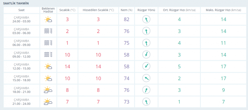Click the wind direction compass for 21.00-24.00
The image size is (248, 110).
(146, 102)
